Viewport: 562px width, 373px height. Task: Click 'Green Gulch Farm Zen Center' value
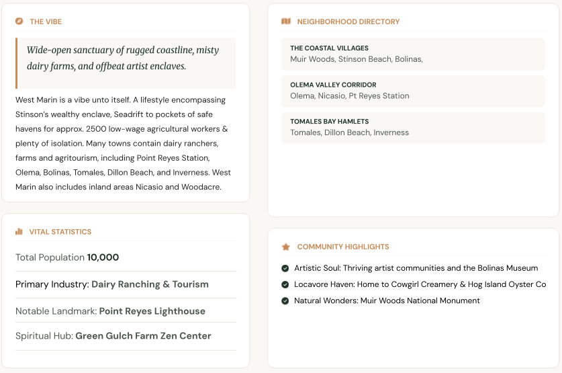144,336
